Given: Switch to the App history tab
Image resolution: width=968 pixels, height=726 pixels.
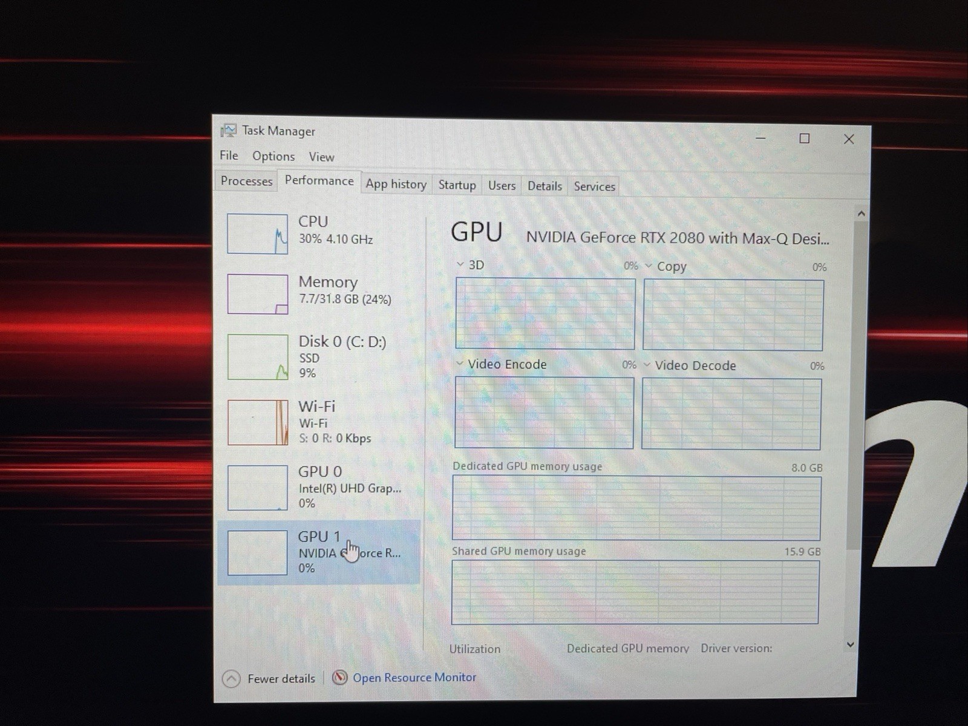Looking at the screenshot, I should pos(396,184).
